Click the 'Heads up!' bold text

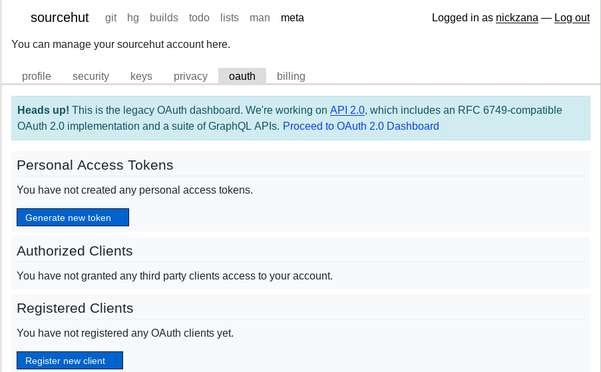click(x=43, y=110)
